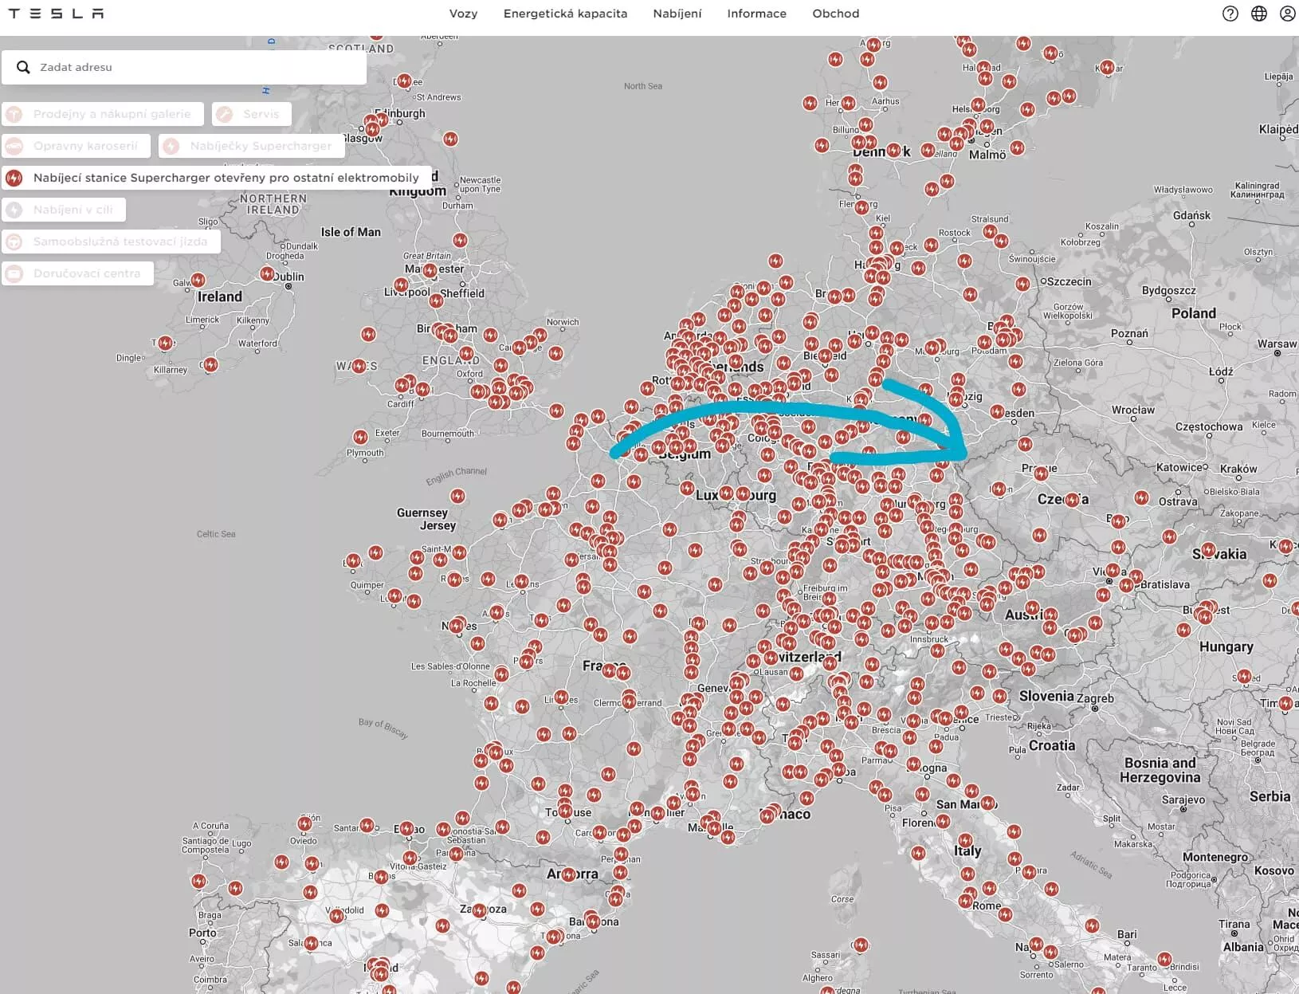Click the Porto city label
The width and height of the screenshot is (1299, 994).
(x=202, y=933)
